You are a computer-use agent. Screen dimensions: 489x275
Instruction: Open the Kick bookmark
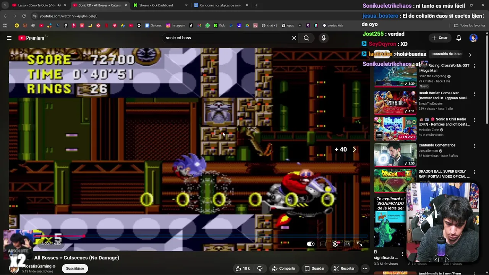[219, 26]
